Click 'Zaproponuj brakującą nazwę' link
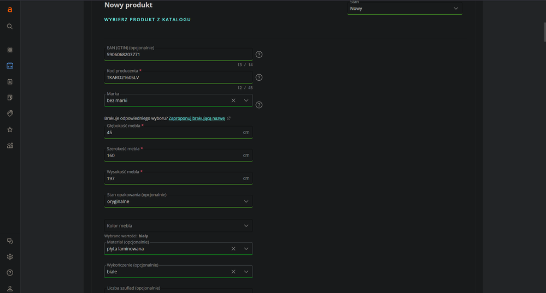 [197, 118]
